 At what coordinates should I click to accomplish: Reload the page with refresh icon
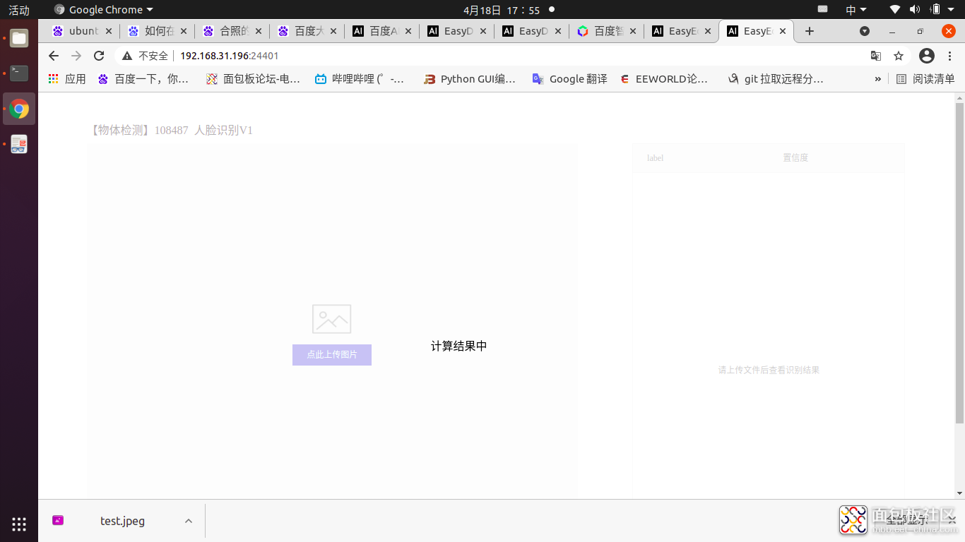[99, 56]
